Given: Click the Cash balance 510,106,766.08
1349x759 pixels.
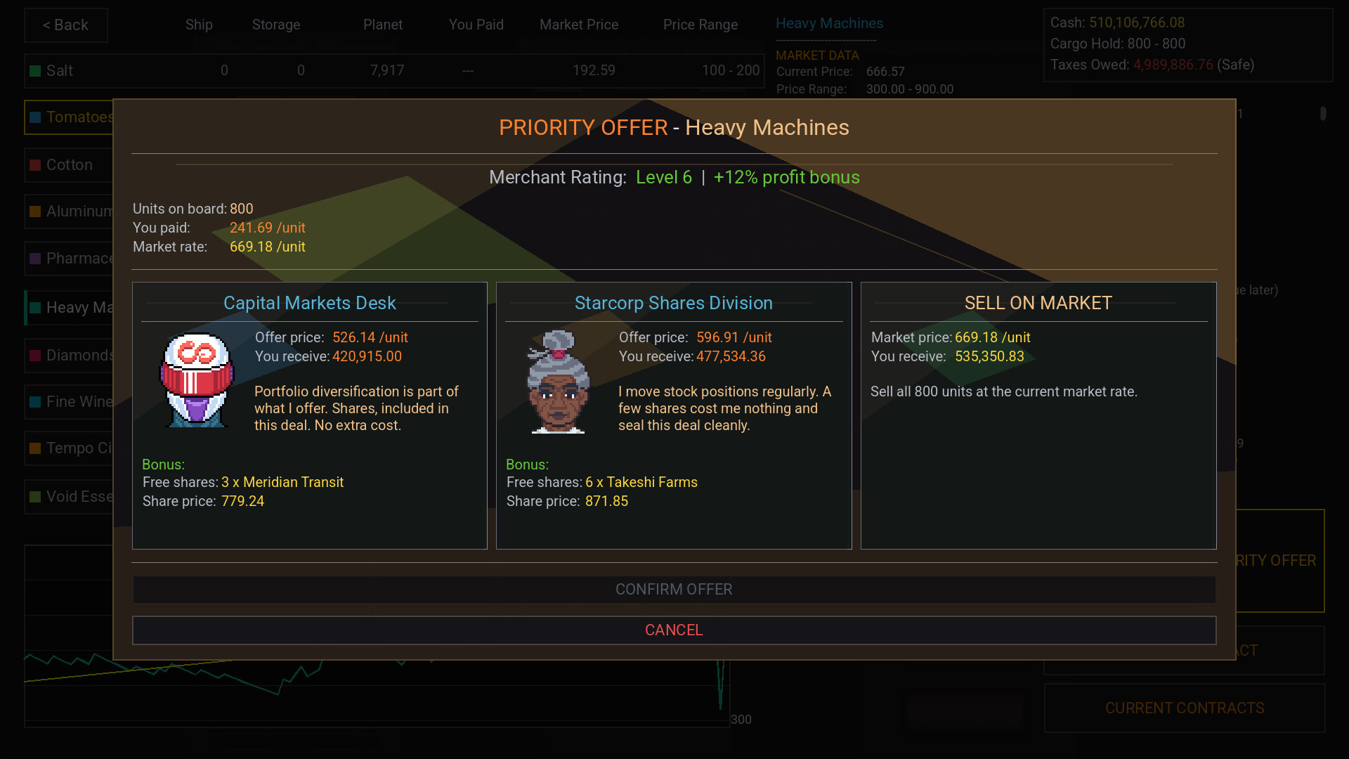Looking at the screenshot, I should coord(1137,22).
